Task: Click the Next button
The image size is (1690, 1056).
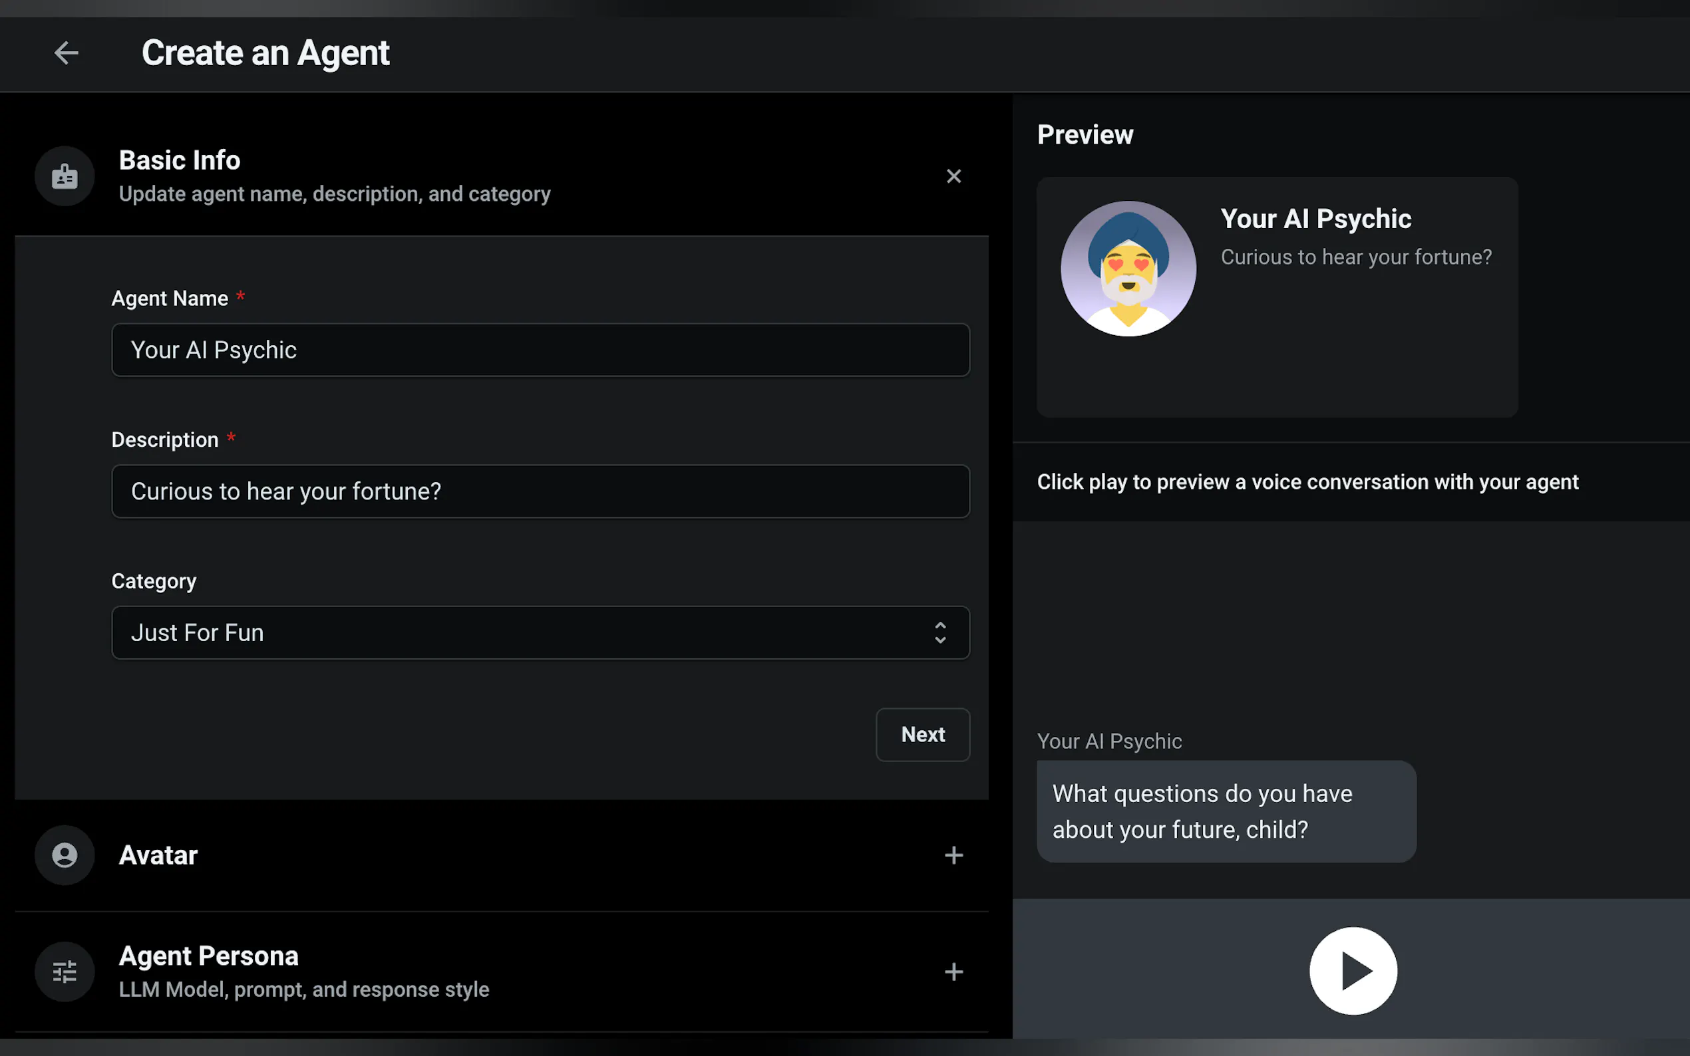Action: tap(922, 735)
